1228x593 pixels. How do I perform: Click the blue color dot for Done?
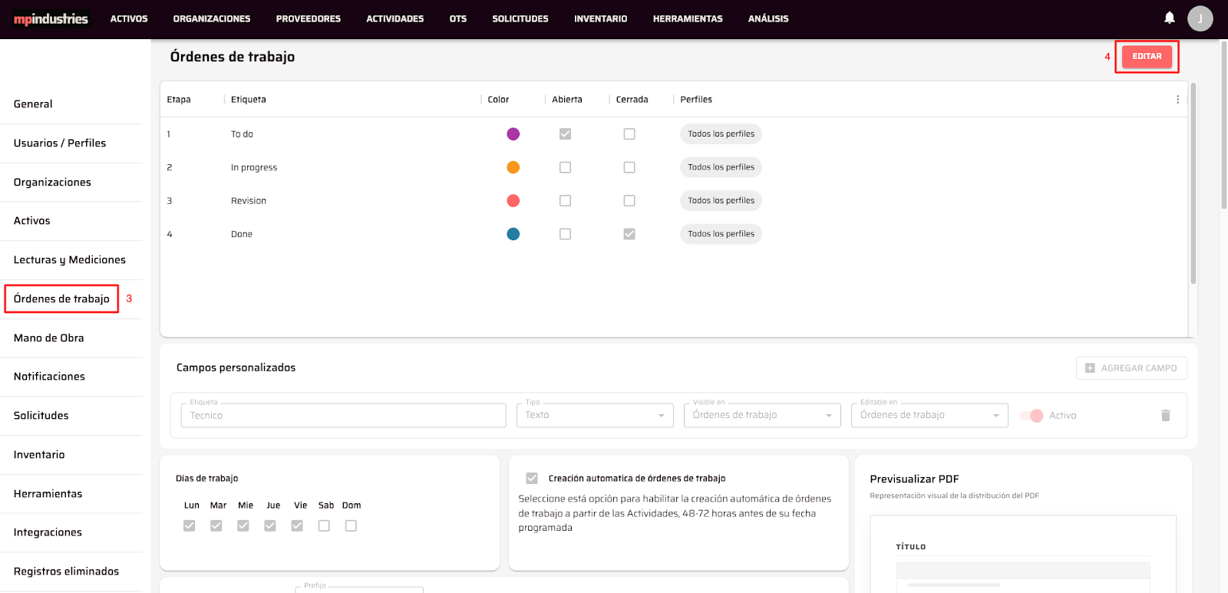click(513, 234)
